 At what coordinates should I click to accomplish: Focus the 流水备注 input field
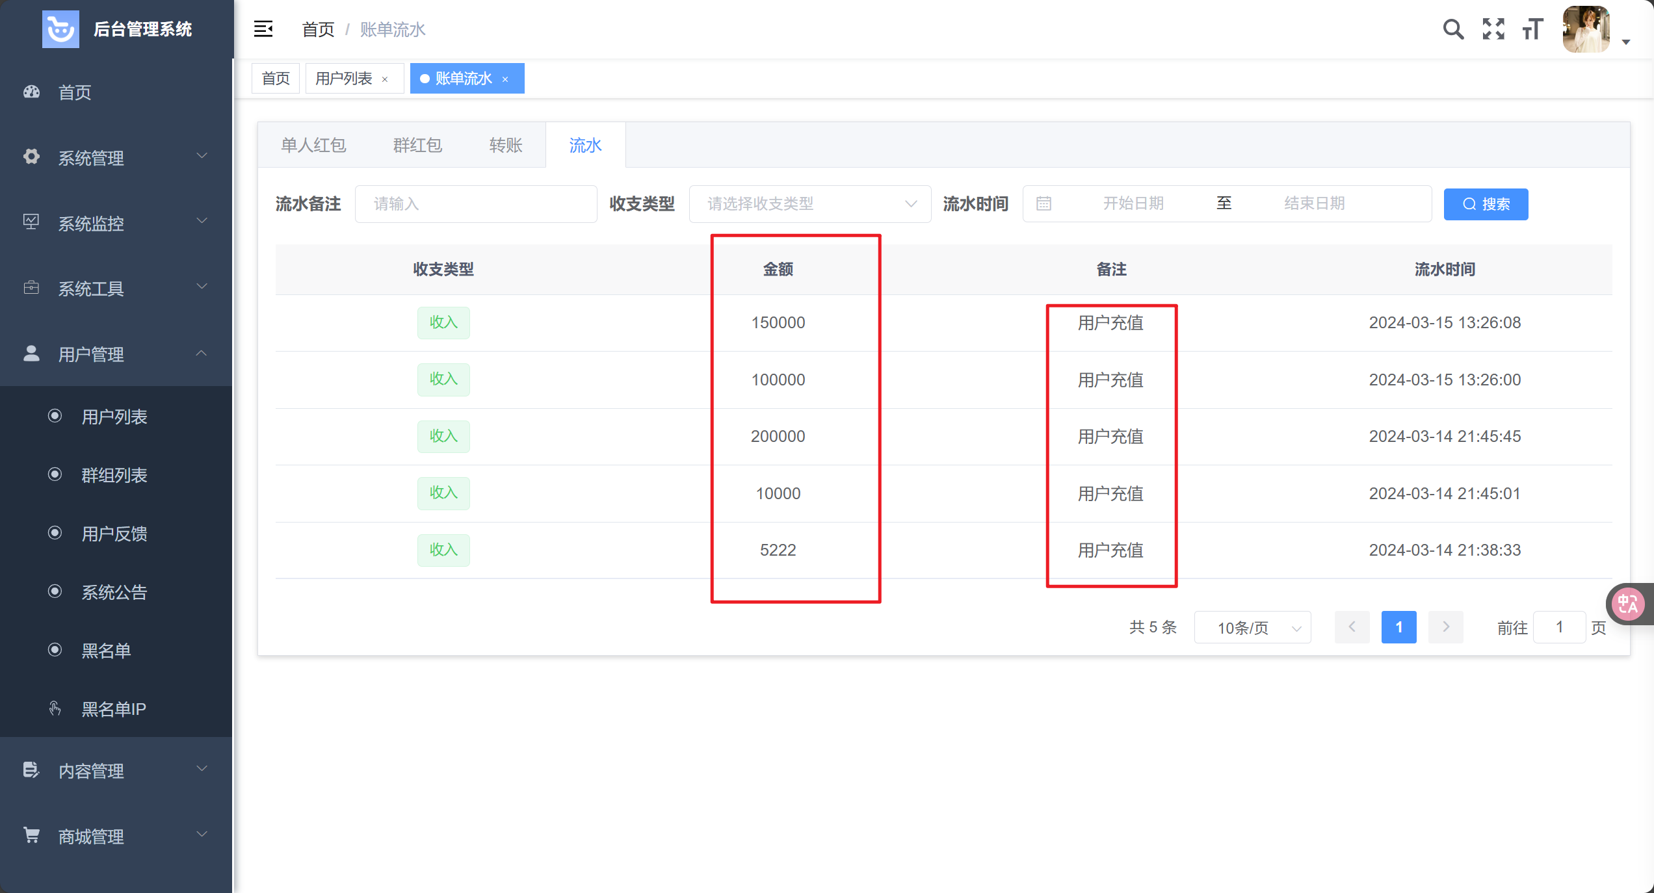pos(476,204)
